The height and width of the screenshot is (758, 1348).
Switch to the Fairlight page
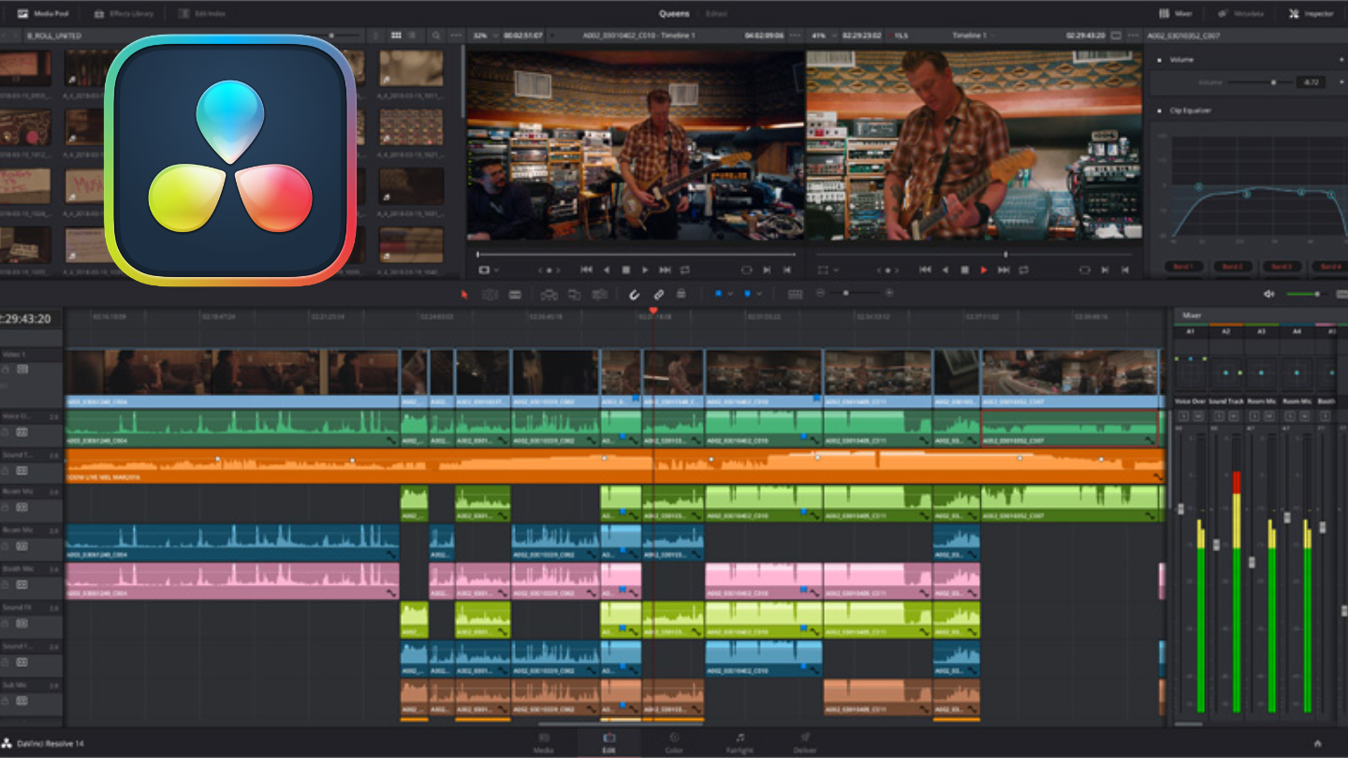click(740, 742)
